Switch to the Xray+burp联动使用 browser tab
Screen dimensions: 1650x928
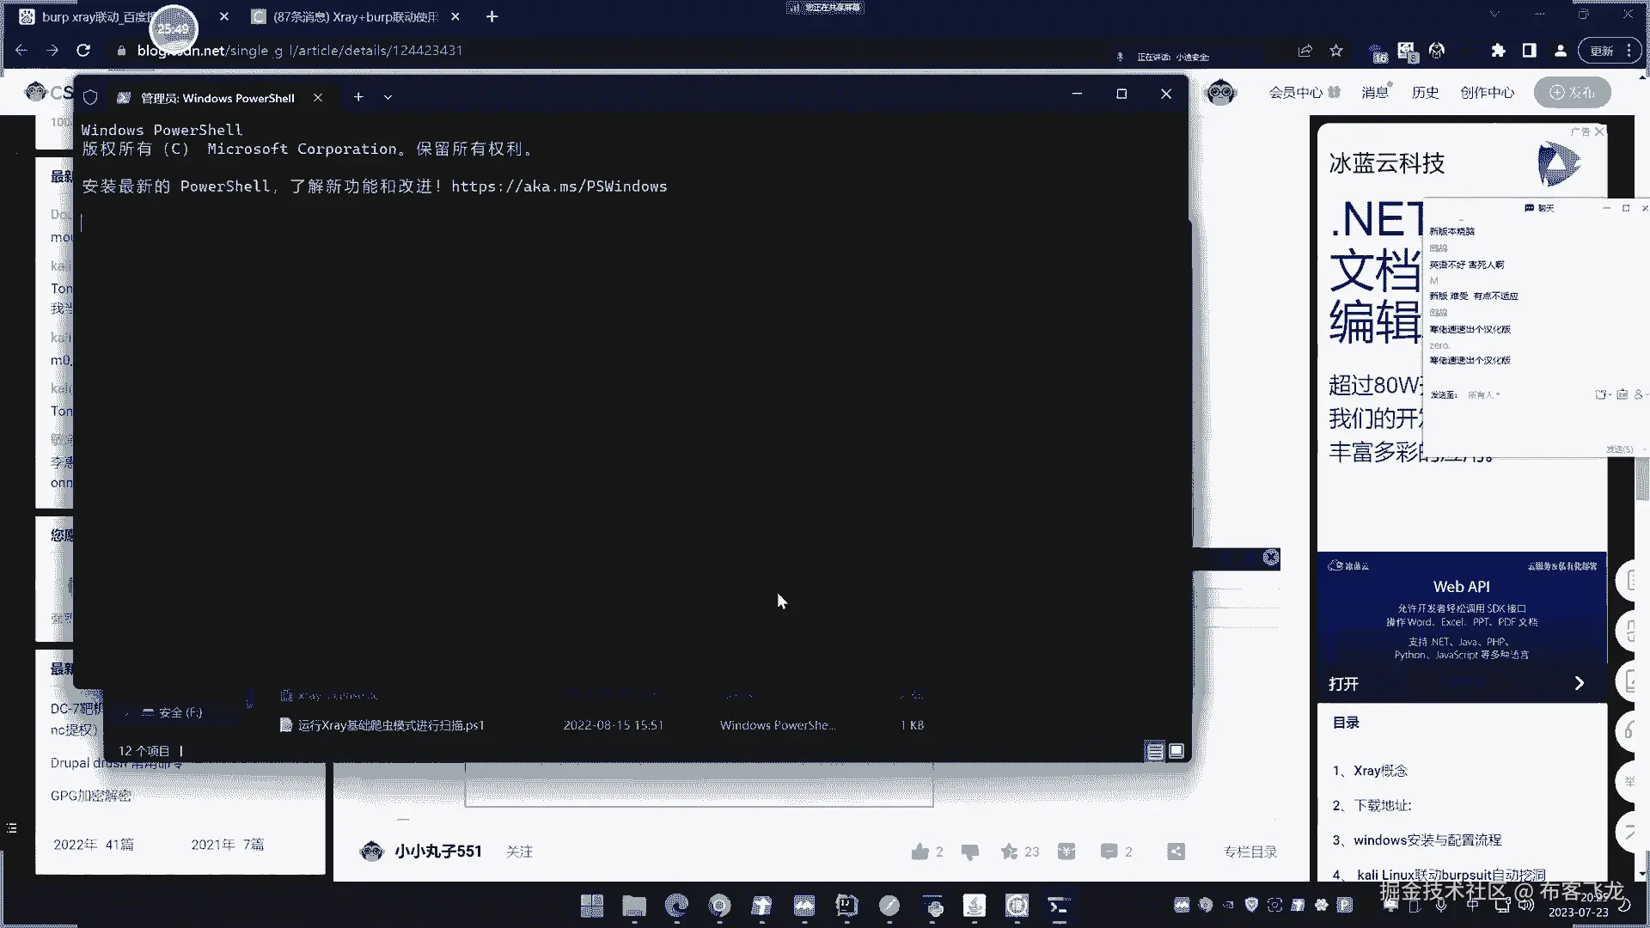[356, 16]
